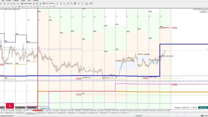The width and height of the screenshot is (208, 117).
Task: Switch to the M5 timeframe
Action: (x=31, y=6)
